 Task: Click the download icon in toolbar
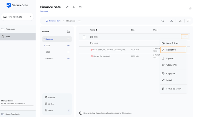click(180, 21)
